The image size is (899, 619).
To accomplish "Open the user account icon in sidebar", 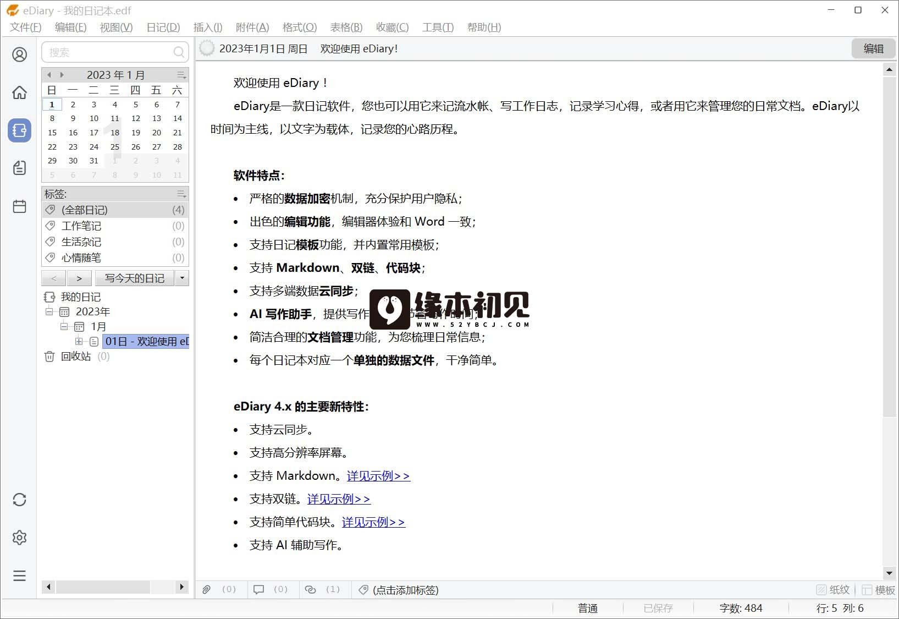I will (19, 54).
